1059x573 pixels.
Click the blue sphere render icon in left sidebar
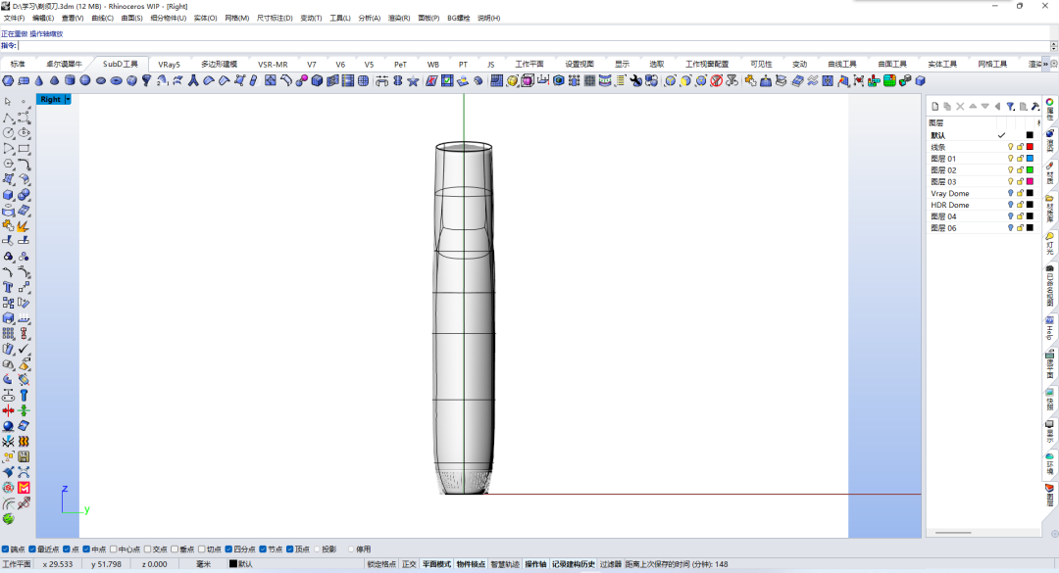point(8,426)
